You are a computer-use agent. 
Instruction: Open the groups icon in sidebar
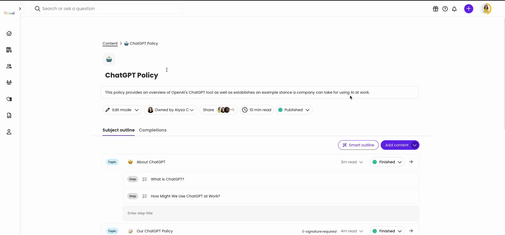tap(9, 83)
